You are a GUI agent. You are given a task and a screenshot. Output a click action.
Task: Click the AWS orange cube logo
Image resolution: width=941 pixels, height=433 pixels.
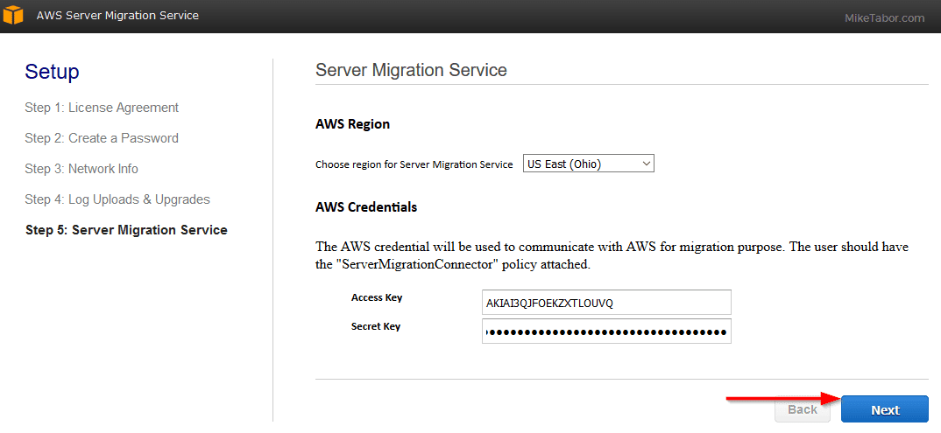point(12,14)
